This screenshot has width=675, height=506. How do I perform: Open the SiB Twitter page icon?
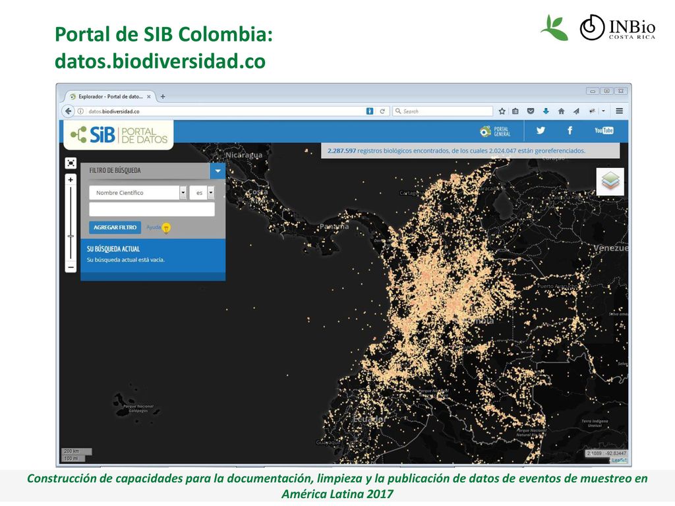[541, 130]
